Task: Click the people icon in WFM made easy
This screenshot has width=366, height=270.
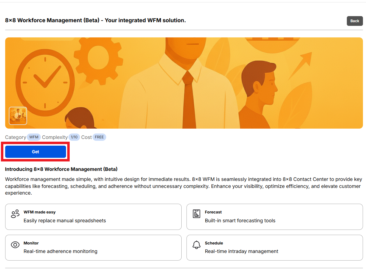Action: click(15, 214)
